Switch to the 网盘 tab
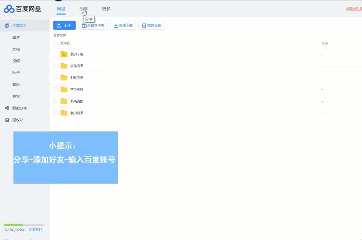The width and height of the screenshot is (362, 240). pyautogui.click(x=61, y=8)
